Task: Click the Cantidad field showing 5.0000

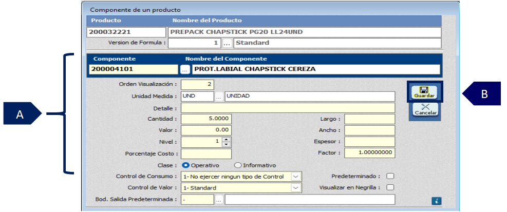Action: click(x=206, y=119)
